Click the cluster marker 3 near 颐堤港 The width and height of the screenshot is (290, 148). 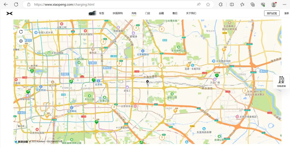136,28
